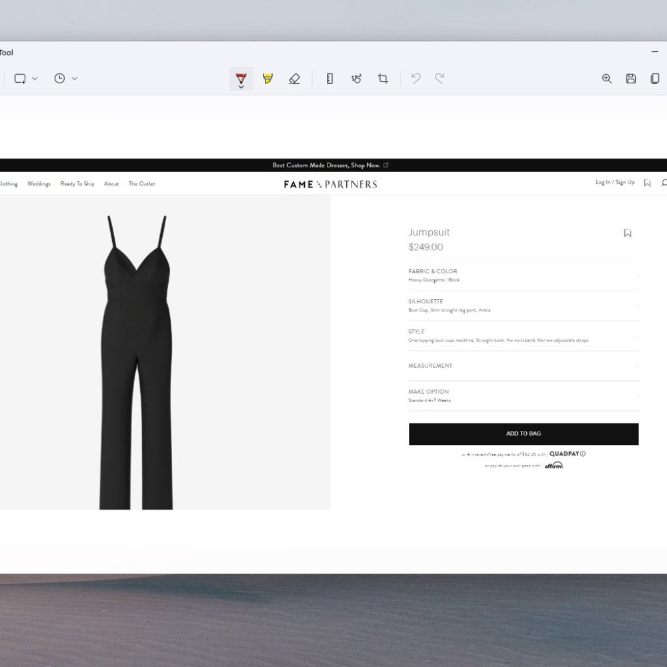Image resolution: width=667 pixels, height=667 pixels.
Task: Click the undo icon
Action: (x=416, y=78)
